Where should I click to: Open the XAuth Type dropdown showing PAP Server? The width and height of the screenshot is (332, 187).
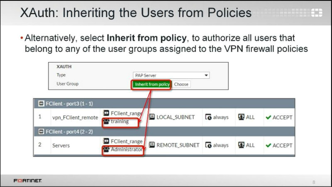171,75
